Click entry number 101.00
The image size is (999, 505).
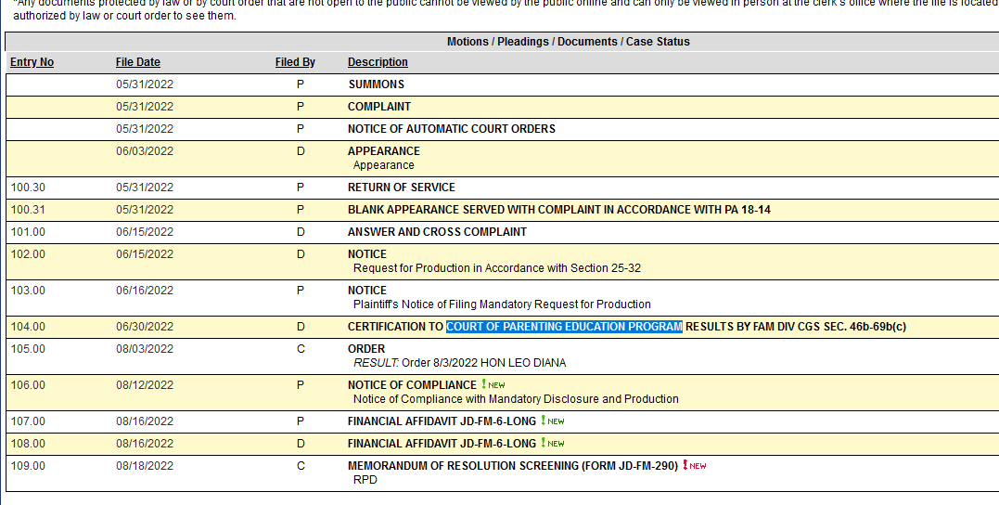pyautogui.click(x=28, y=232)
